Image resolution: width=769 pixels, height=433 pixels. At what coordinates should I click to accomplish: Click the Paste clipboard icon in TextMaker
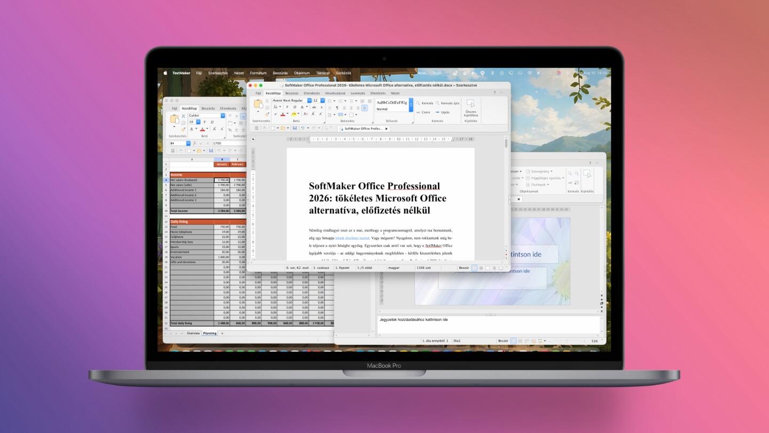tap(258, 103)
